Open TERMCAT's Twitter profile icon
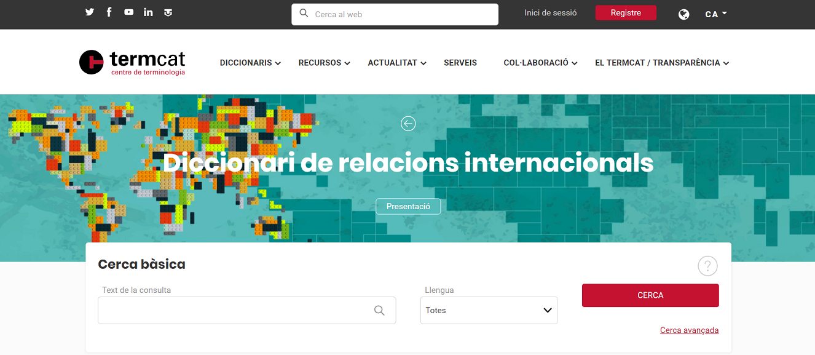This screenshot has height=355, width=815. click(x=90, y=12)
